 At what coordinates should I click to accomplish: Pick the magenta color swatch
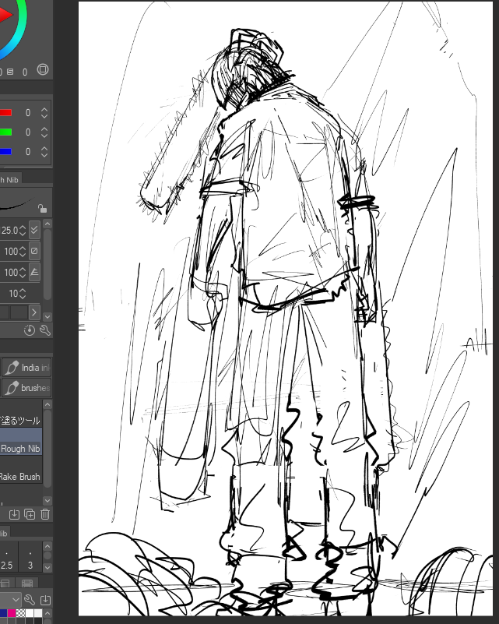12,613
